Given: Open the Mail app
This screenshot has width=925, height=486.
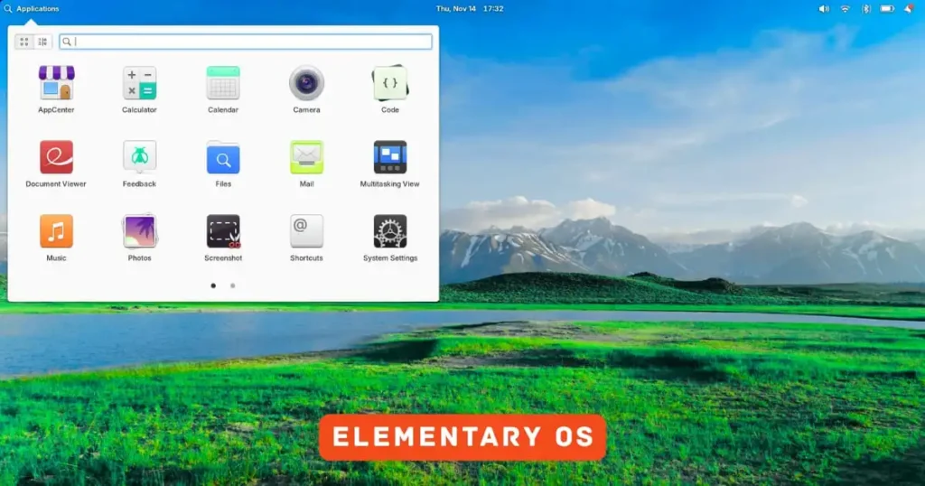Looking at the screenshot, I should 306,158.
